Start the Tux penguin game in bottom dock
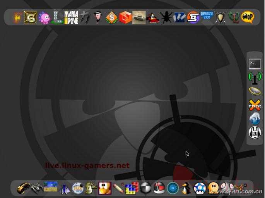The height and width of the screenshot is (198, 265). 186,188
